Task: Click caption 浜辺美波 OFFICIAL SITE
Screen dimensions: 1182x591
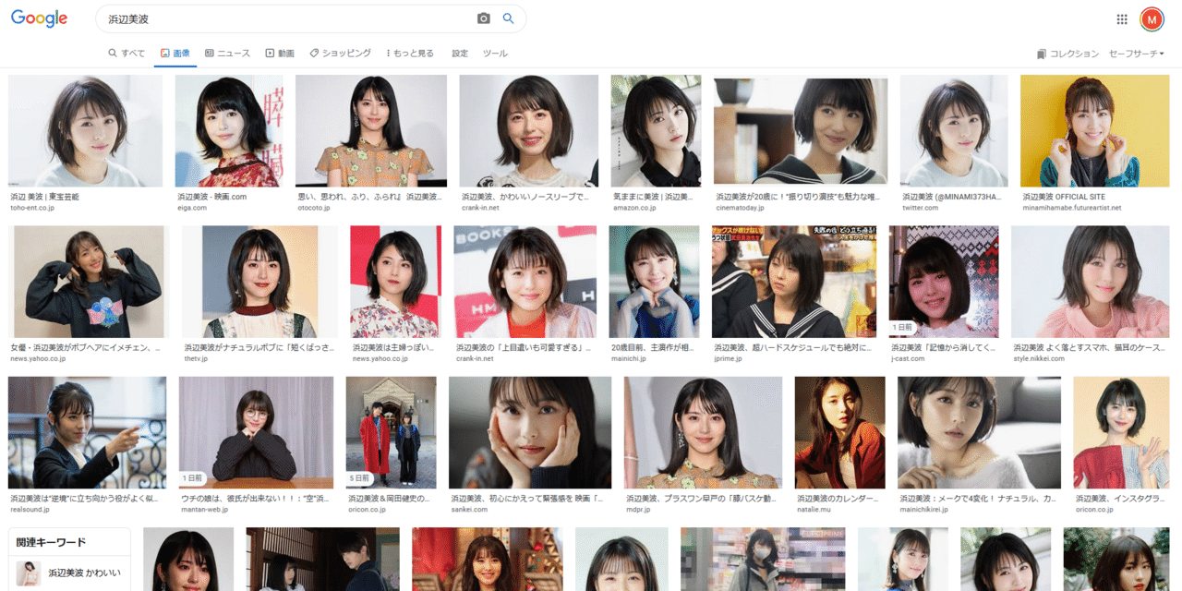Action: click(x=1064, y=197)
